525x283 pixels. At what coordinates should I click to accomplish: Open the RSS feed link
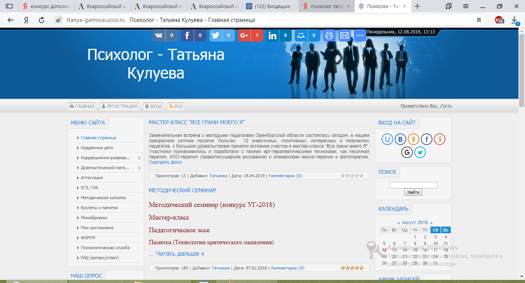point(176,107)
